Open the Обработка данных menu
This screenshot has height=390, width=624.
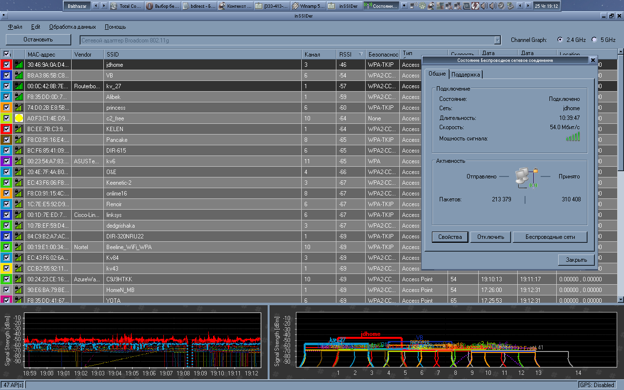click(72, 27)
